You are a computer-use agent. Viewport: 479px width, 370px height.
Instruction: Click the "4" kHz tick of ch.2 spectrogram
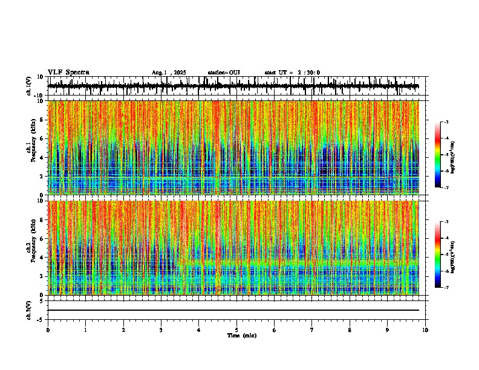click(42, 258)
